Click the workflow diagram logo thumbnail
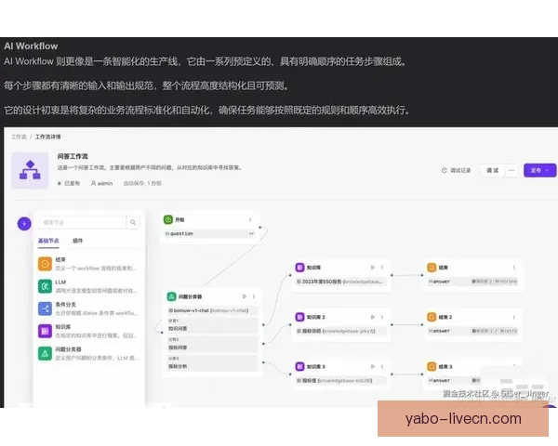This screenshot has width=558, height=446. (30, 170)
